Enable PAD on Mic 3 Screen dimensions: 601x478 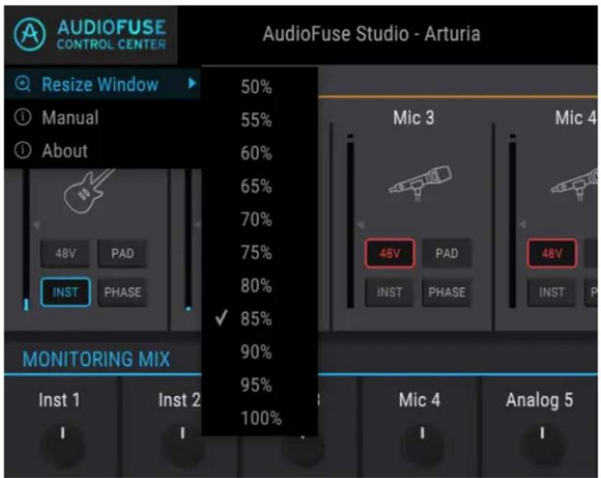[x=447, y=253]
